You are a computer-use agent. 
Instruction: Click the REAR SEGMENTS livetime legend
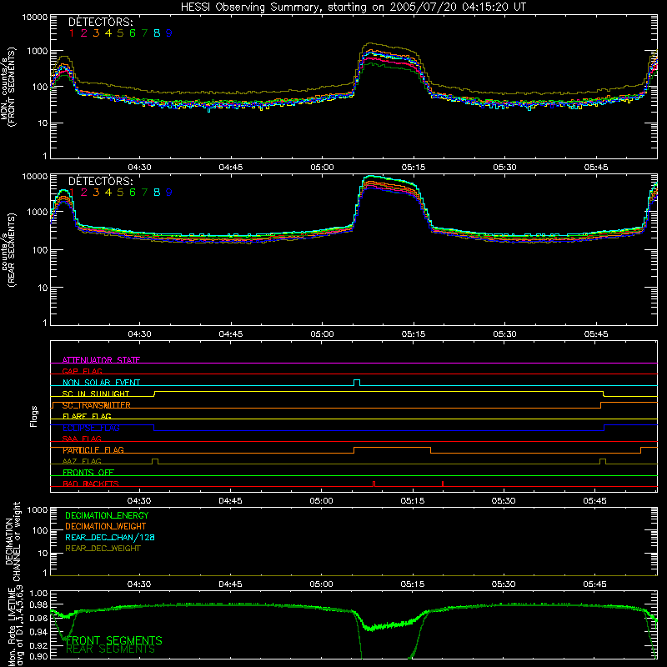110,649
